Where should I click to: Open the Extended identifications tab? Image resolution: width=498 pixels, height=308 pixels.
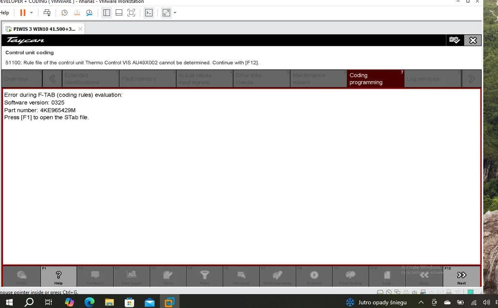(x=90, y=79)
